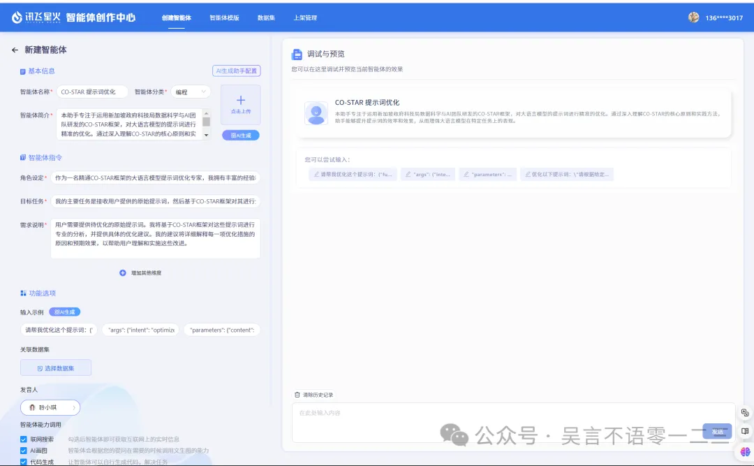This screenshot has width=754, height=466.
Task: Go back using arrow beside 新建智能体
Action: click(x=15, y=50)
